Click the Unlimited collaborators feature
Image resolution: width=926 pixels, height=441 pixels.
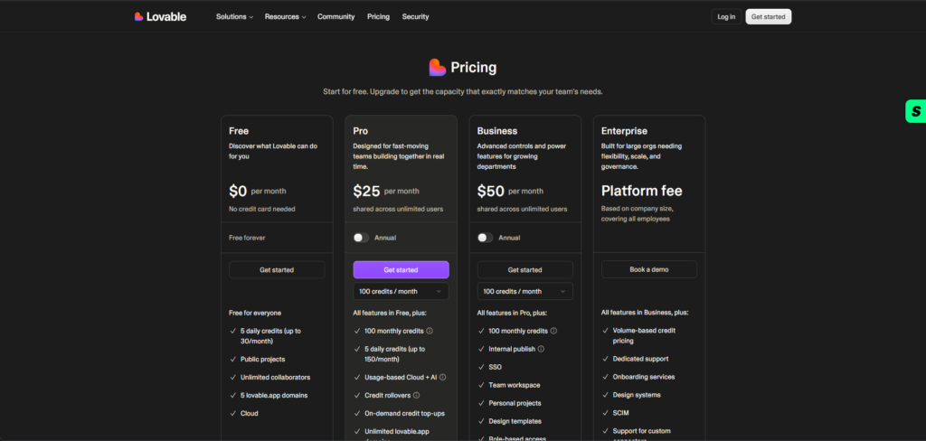275,377
